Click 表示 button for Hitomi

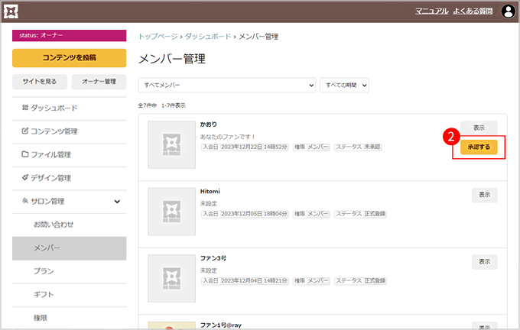484,195
